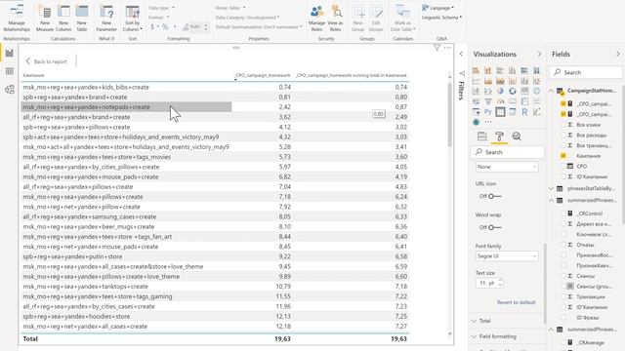Collapse the Fields pane

click(618, 54)
